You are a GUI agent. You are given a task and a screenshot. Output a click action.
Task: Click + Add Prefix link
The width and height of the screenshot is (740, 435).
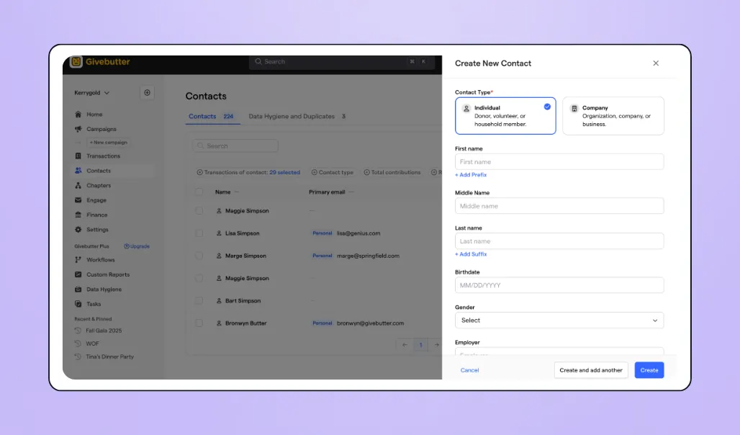pyautogui.click(x=471, y=175)
